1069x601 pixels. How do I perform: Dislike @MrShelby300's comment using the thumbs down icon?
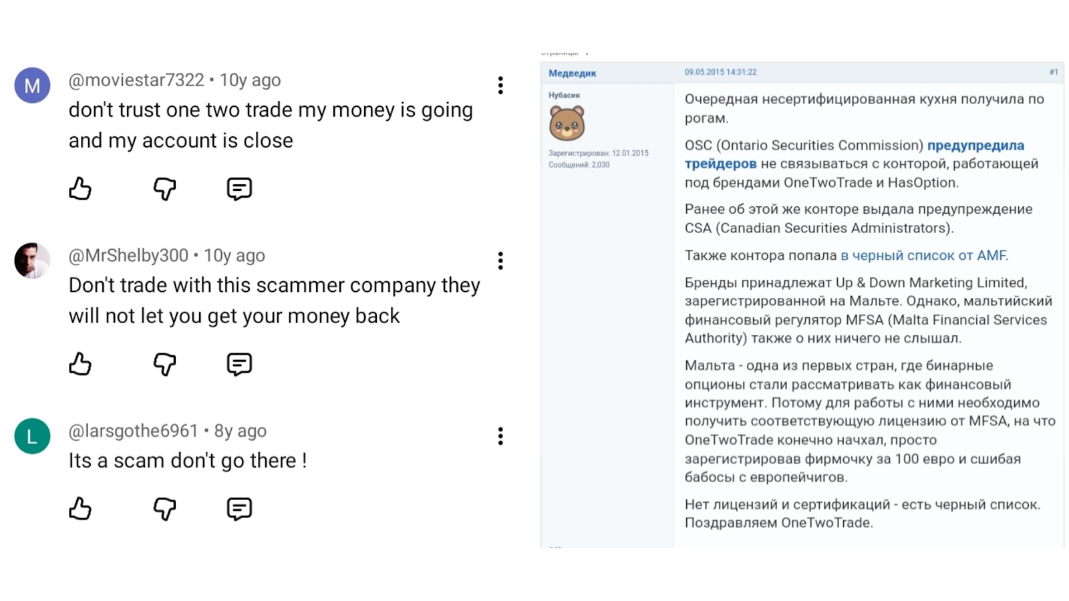164,365
